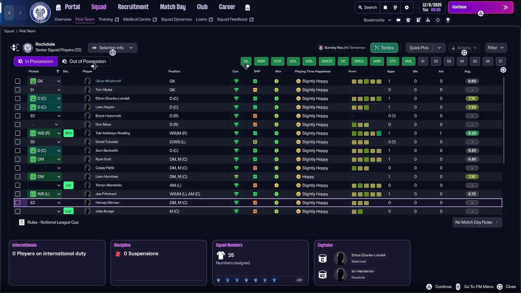The height and width of the screenshot is (293, 521).
Task: Expand the Bookmarks dropdown
Action: [377, 20]
